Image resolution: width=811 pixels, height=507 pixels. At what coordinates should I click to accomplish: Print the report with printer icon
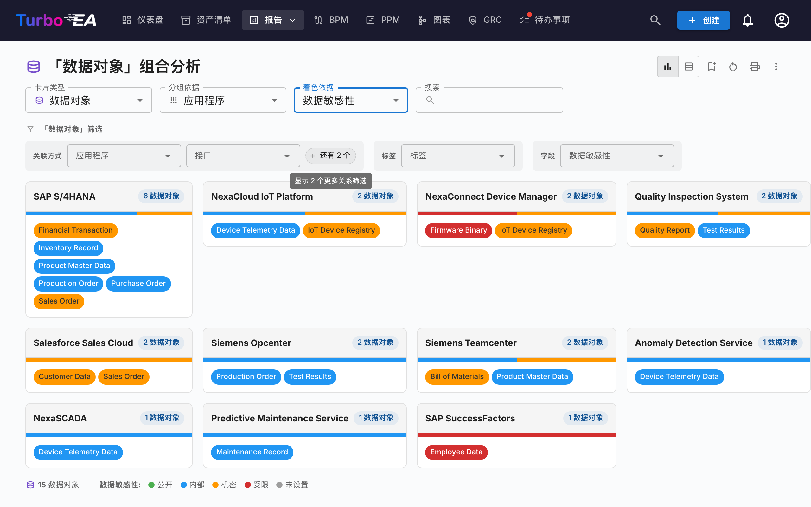[x=754, y=67]
